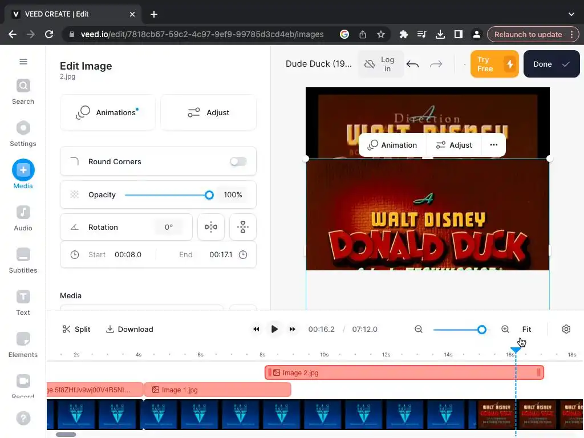This screenshot has height=438, width=584.
Task: Click the Opacity slider handle
Action: (x=209, y=195)
